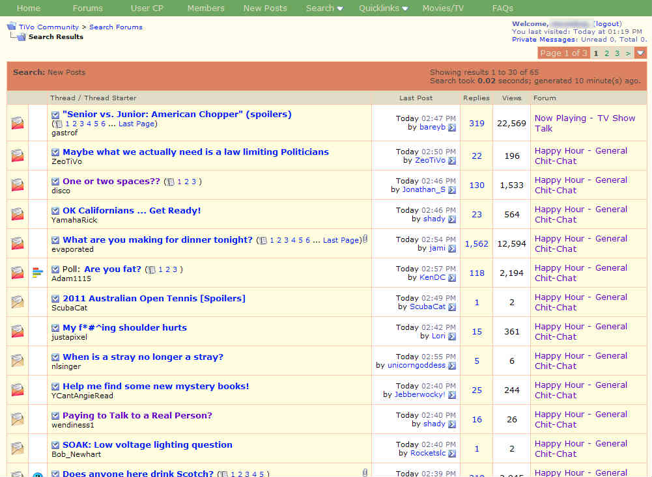The width and height of the screenshot is (652, 477).
Task: Expand the Quicklinks dropdown menu
Action: pos(383,8)
